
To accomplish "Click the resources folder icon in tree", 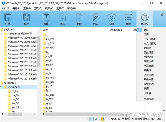I will pyautogui.click(x=1, y=83).
